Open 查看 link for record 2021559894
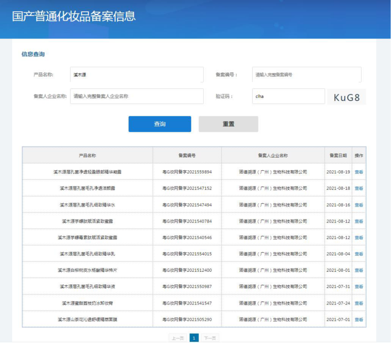This screenshot has height=343, width=391. tap(359, 172)
